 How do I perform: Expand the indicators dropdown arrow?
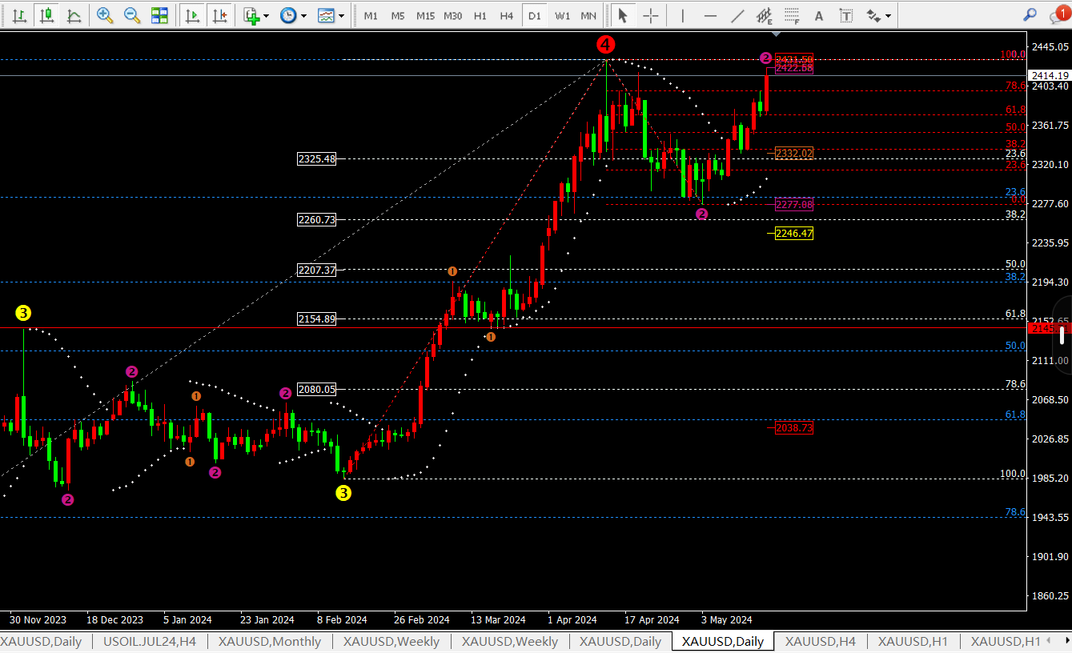click(267, 15)
